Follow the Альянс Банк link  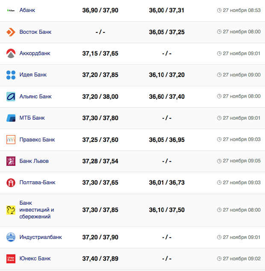(x=35, y=97)
